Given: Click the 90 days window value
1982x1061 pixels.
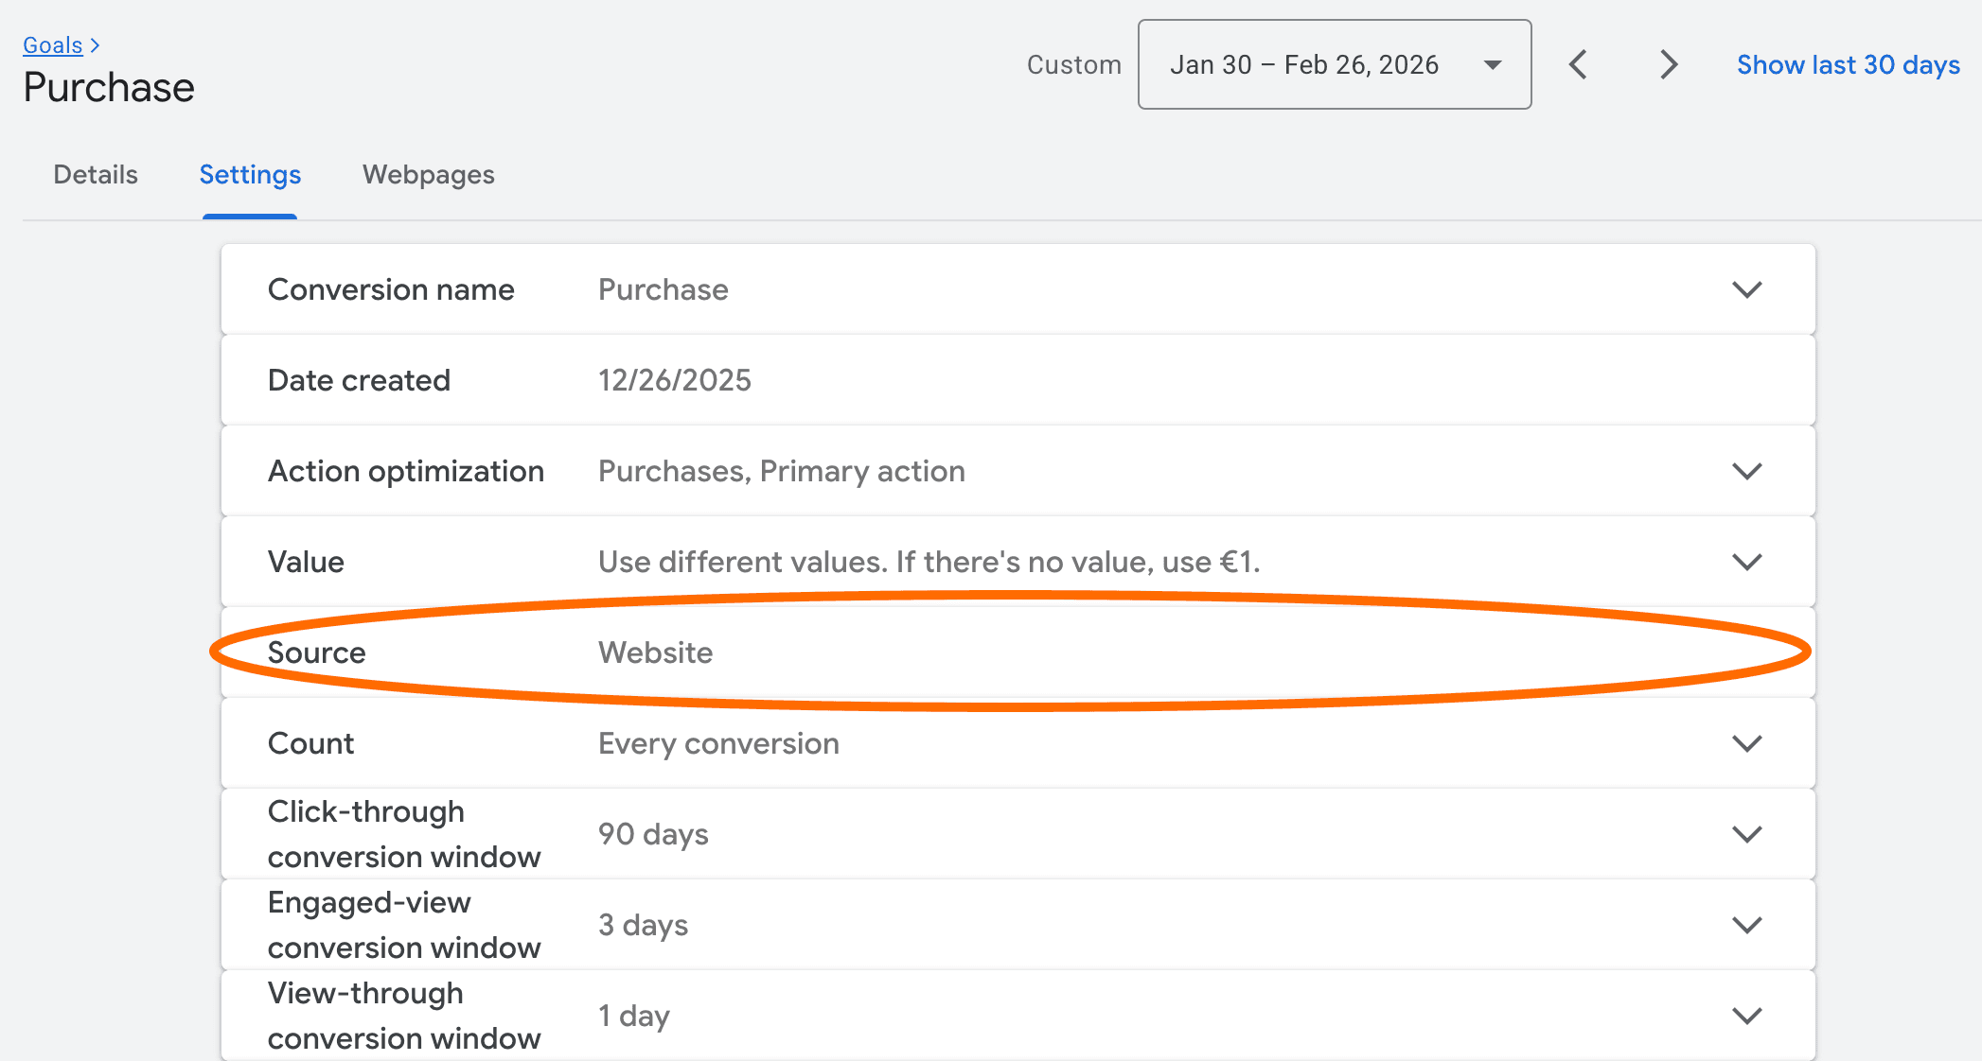Looking at the screenshot, I should 653,834.
